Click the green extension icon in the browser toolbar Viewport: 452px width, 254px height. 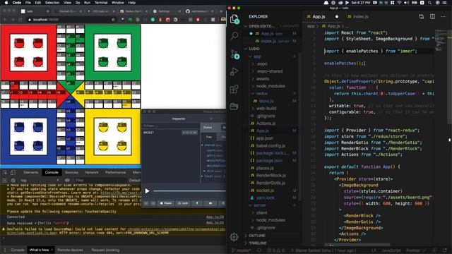[x=130, y=20]
